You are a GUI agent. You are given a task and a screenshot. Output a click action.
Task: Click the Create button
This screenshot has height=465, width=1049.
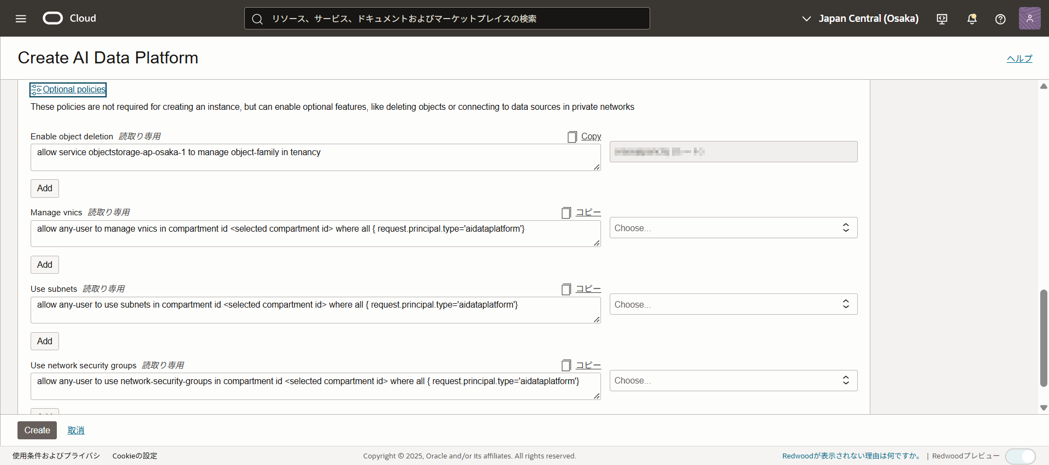(37, 431)
